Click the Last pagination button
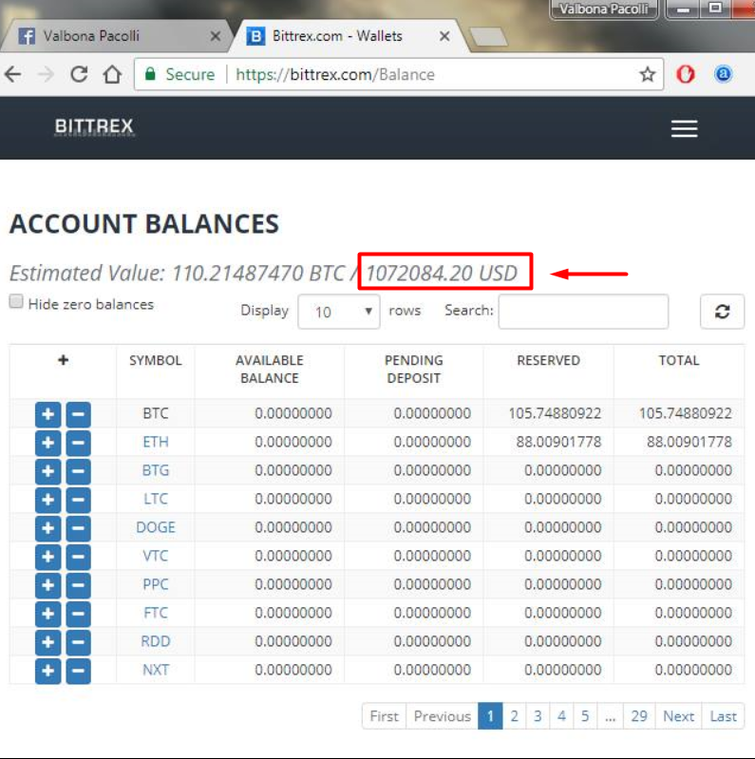This screenshot has width=755, height=759. click(723, 716)
